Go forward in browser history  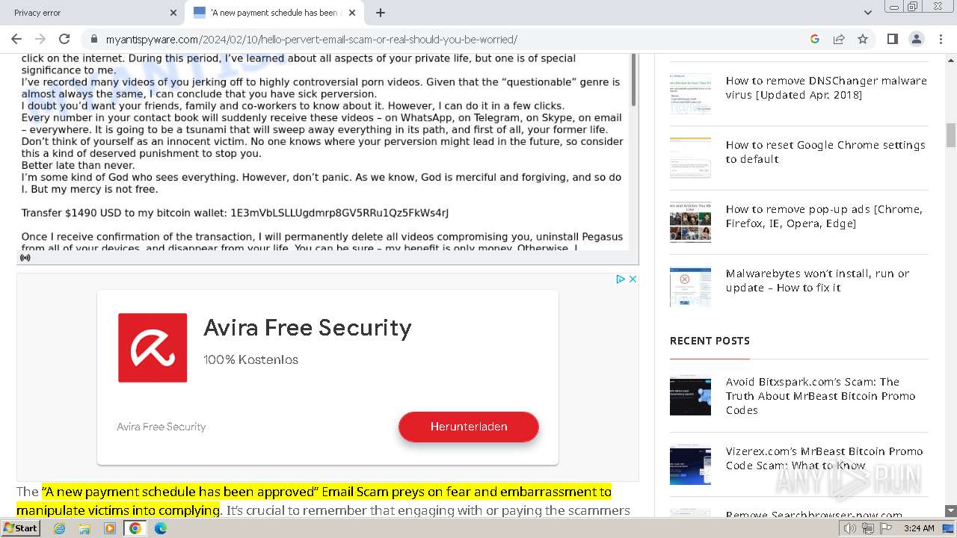(40, 39)
